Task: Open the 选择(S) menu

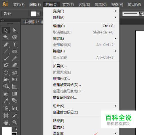Action: [x=84, y=5]
